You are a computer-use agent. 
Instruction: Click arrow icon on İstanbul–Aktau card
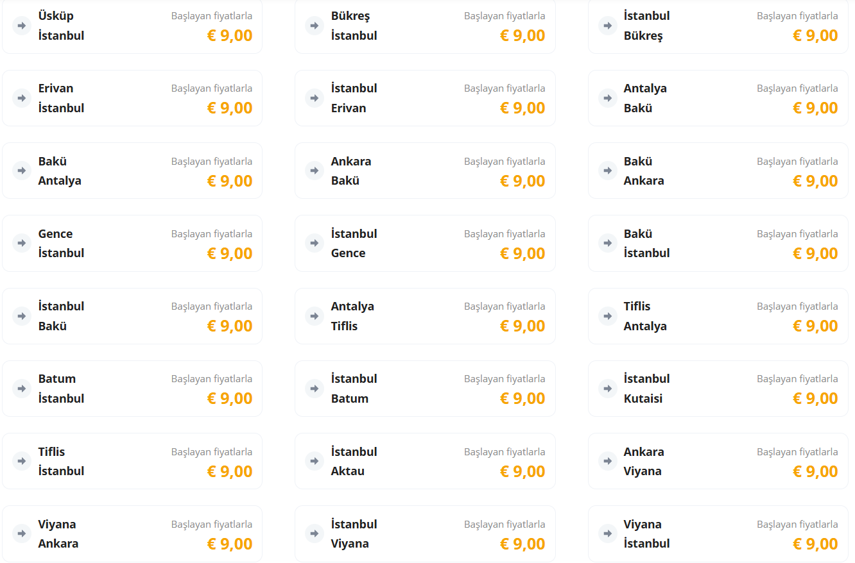[315, 461]
